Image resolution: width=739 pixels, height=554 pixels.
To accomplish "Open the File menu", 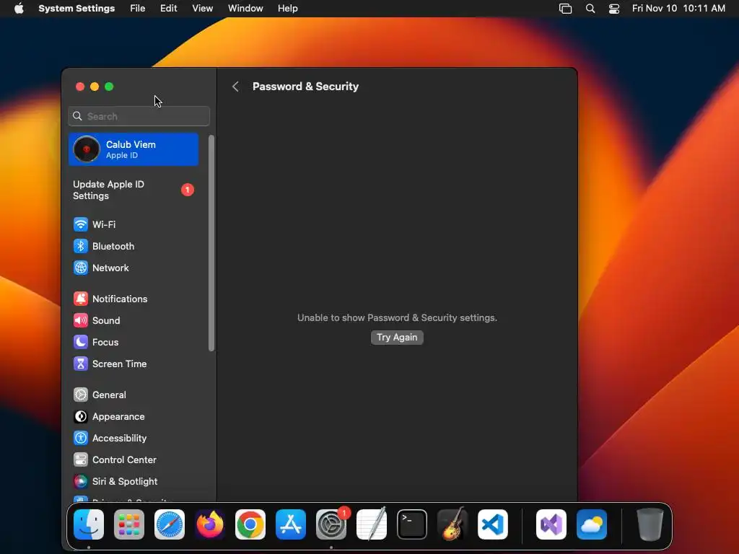I will (x=138, y=9).
